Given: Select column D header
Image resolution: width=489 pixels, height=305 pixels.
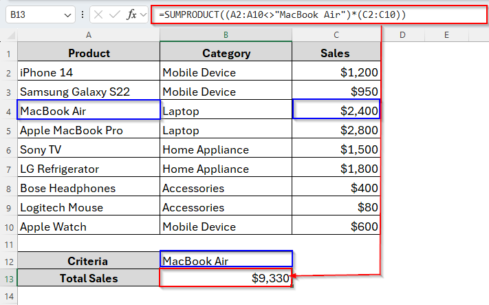Looking at the screenshot, I should click(401, 34).
